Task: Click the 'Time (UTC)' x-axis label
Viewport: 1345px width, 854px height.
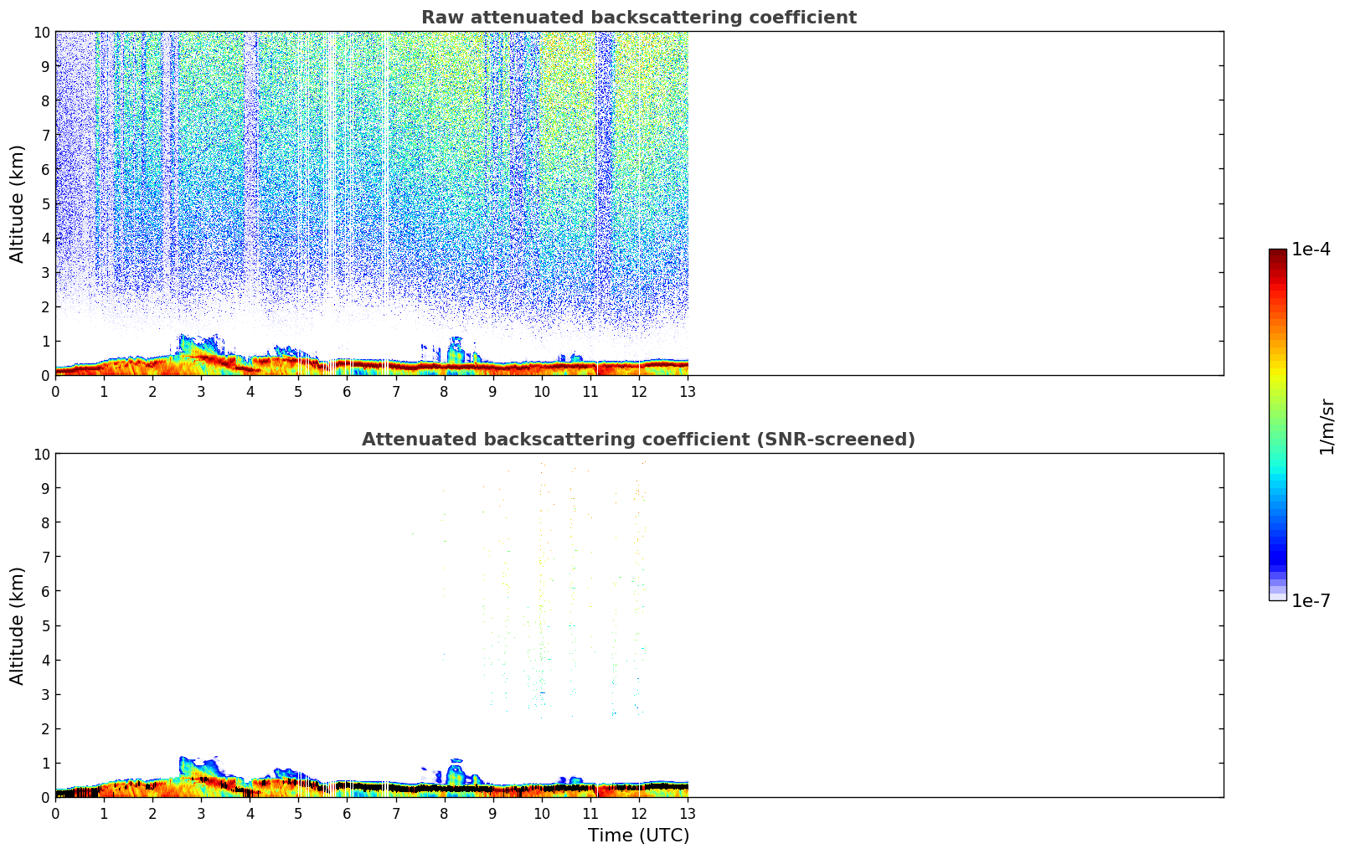Action: point(638,835)
